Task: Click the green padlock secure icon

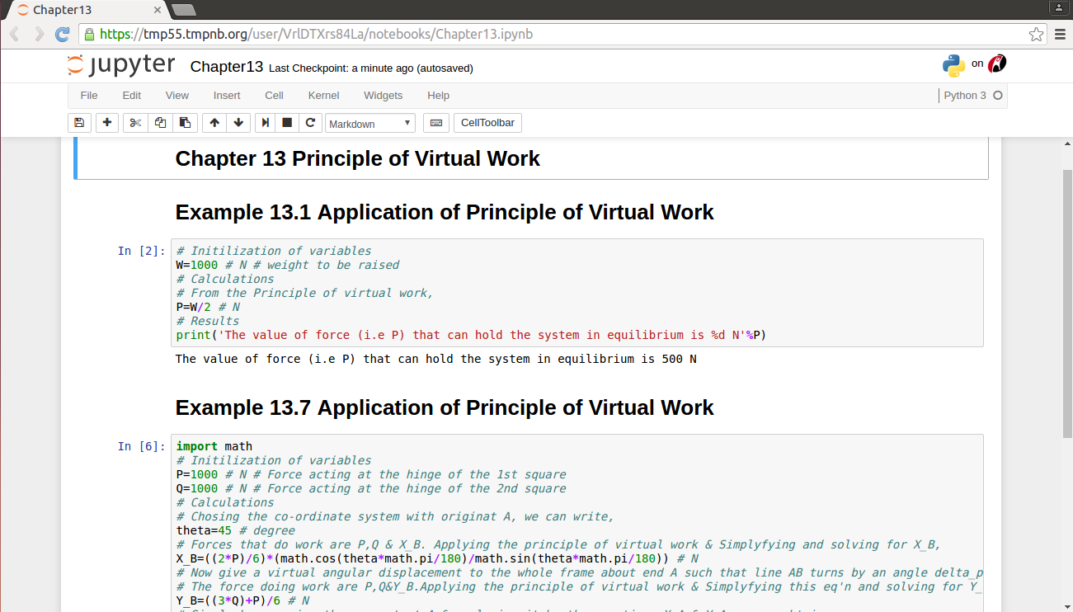Action: coord(89,34)
